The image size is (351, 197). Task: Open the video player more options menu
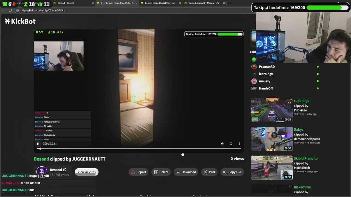click(x=240, y=144)
